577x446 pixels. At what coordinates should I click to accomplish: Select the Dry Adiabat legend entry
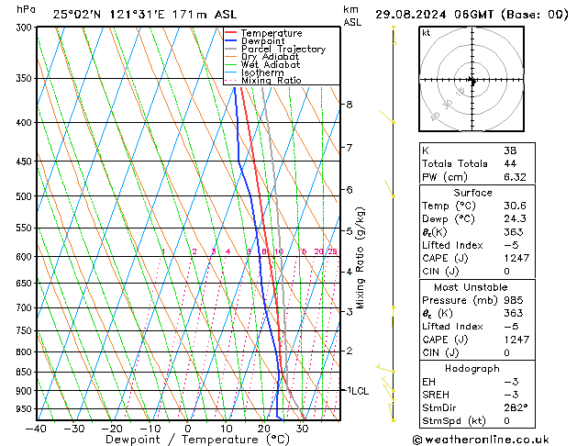[270, 57]
